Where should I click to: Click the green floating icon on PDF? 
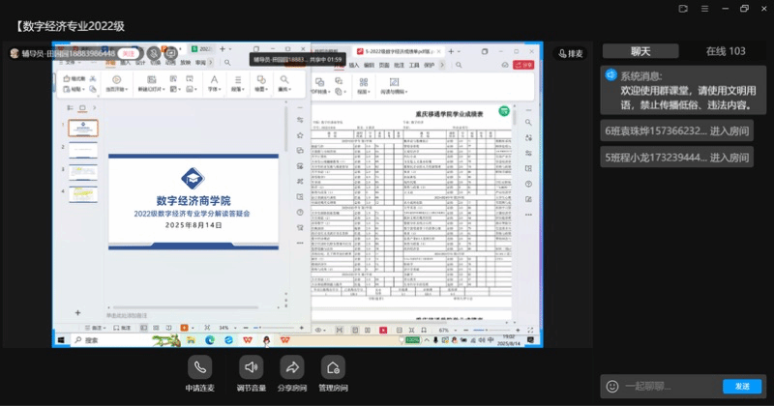pyautogui.click(x=503, y=111)
